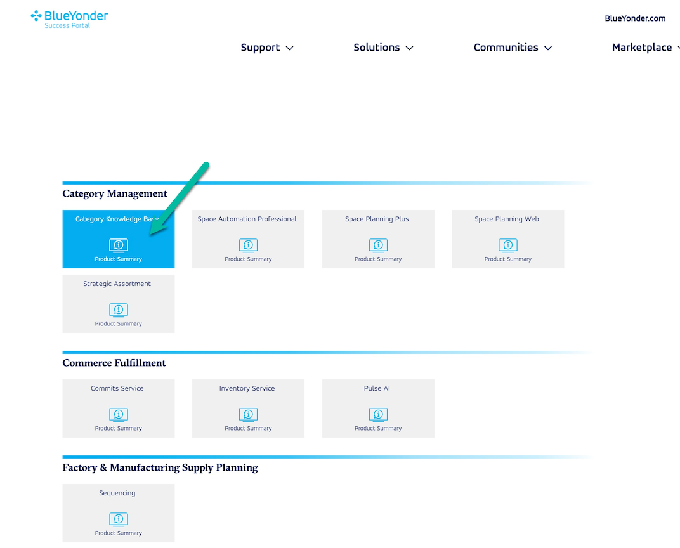Viewport: 680px width, 548px height.
Task: Open Space Planning Web Product Summary icon
Action: (507, 245)
